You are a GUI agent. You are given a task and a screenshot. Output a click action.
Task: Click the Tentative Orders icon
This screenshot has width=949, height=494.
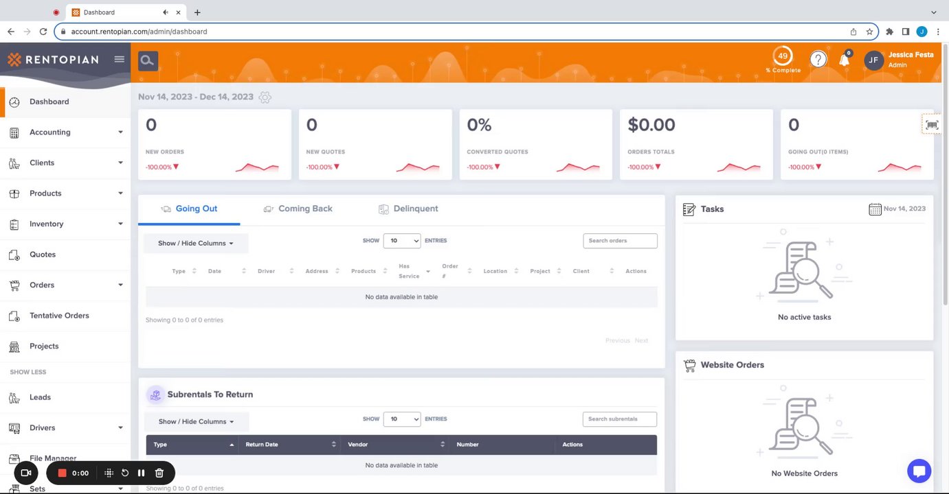coord(14,316)
